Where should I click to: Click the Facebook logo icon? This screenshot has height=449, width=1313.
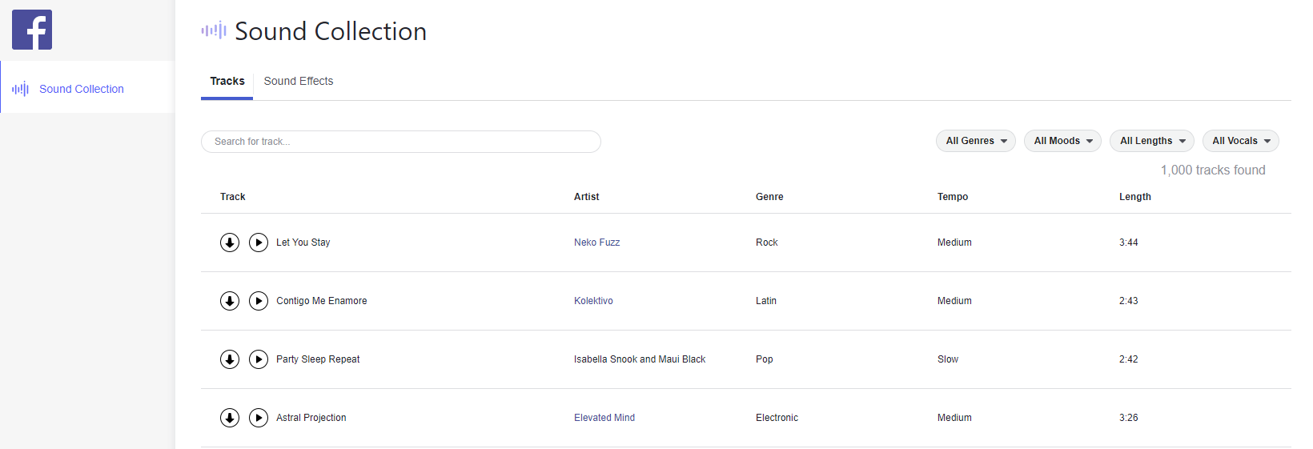click(x=32, y=30)
